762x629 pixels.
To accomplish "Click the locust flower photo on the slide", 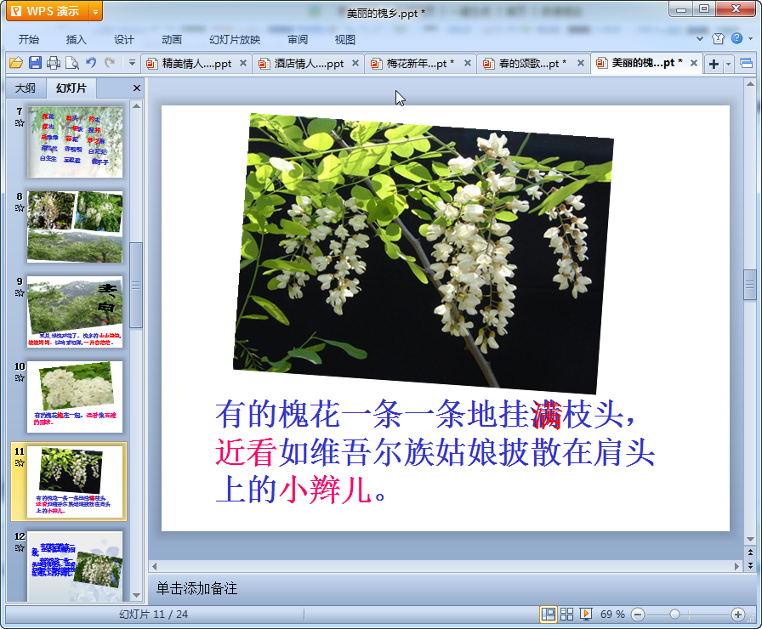I will pyautogui.click(x=424, y=253).
